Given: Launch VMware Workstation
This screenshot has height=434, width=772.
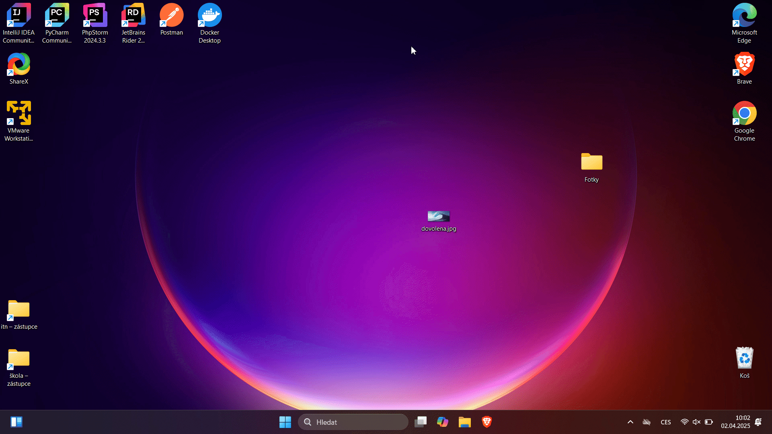Looking at the screenshot, I should click(x=18, y=113).
